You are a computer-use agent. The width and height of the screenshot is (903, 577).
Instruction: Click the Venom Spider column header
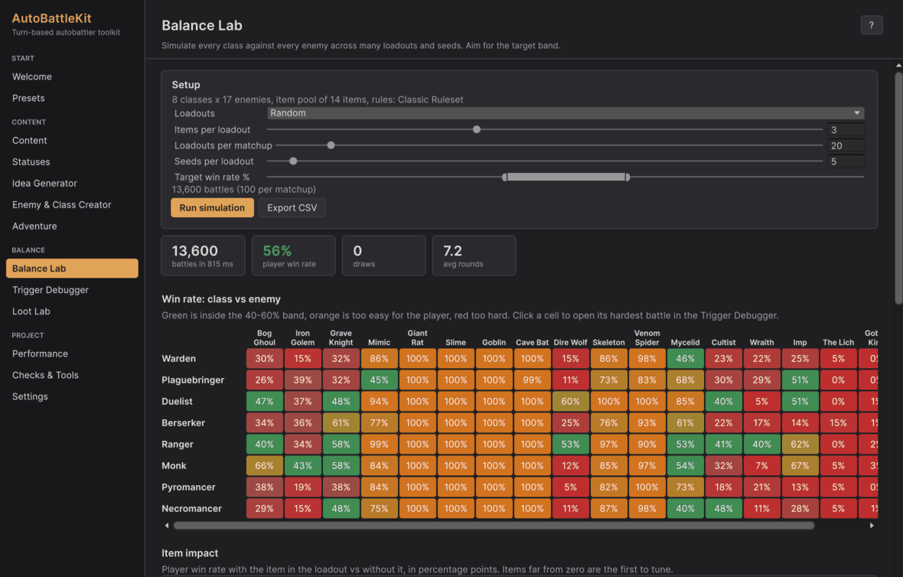[x=647, y=337]
